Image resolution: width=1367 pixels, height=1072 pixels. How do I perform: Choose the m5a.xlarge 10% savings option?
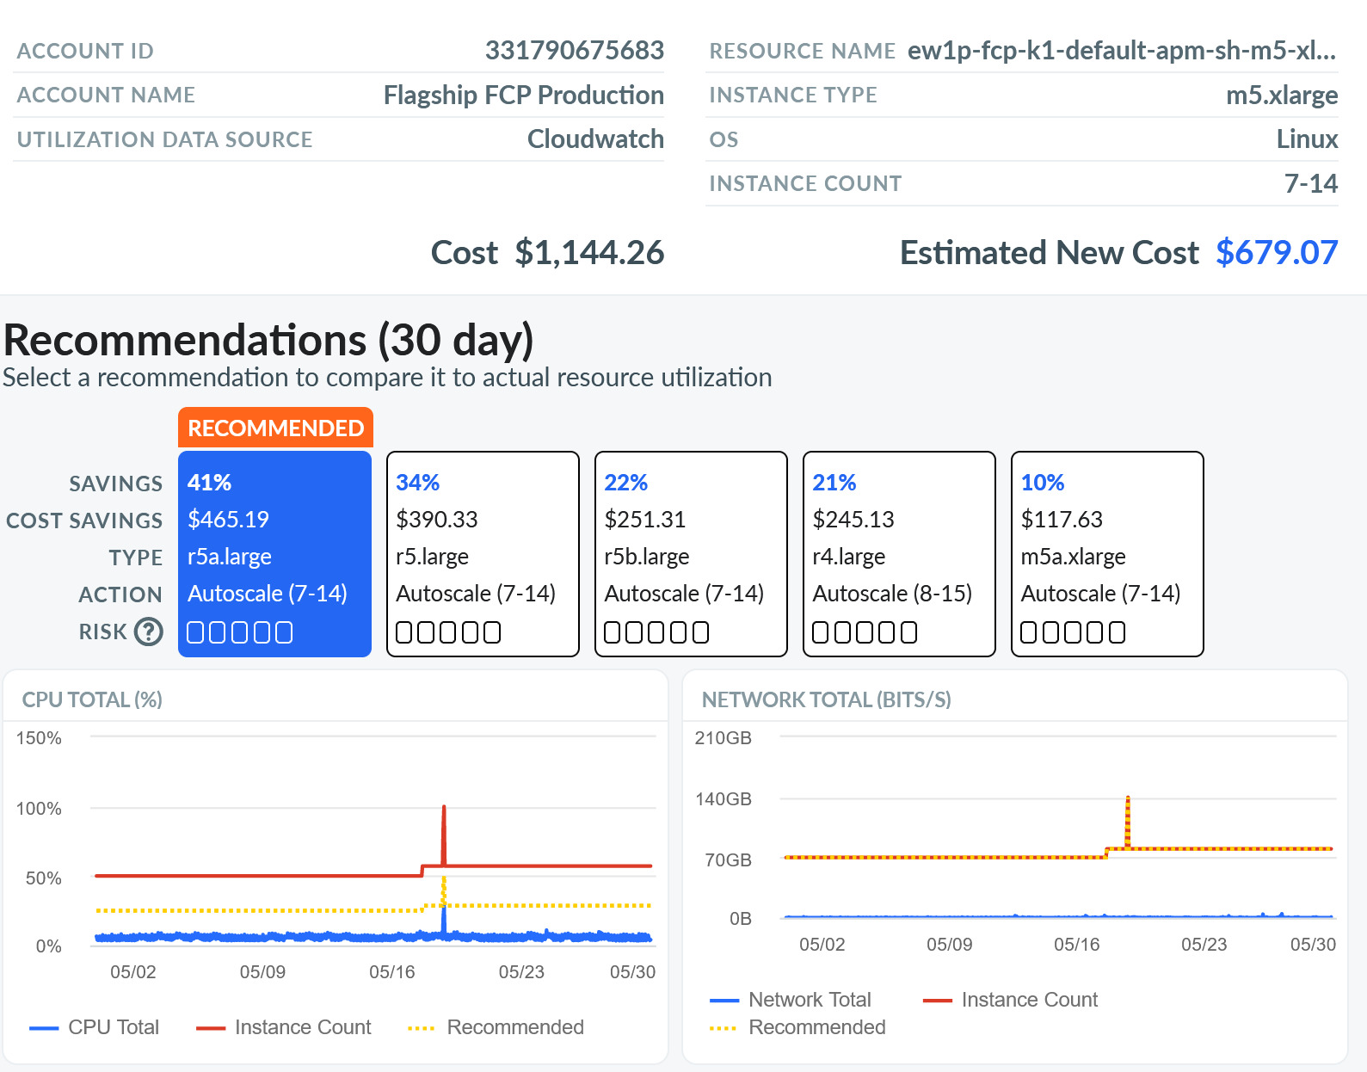point(1107,554)
